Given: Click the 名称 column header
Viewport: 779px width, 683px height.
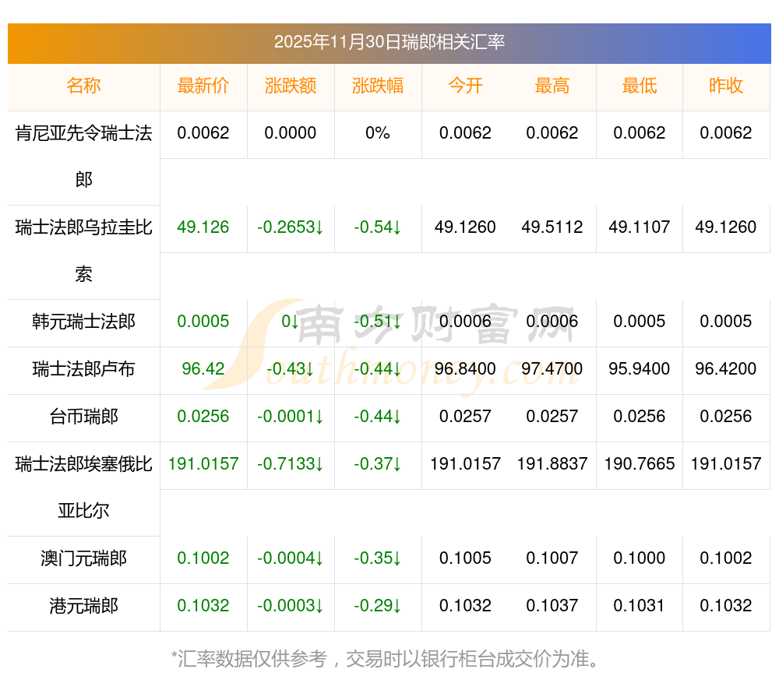Looking at the screenshot, I should pyautogui.click(x=83, y=86).
